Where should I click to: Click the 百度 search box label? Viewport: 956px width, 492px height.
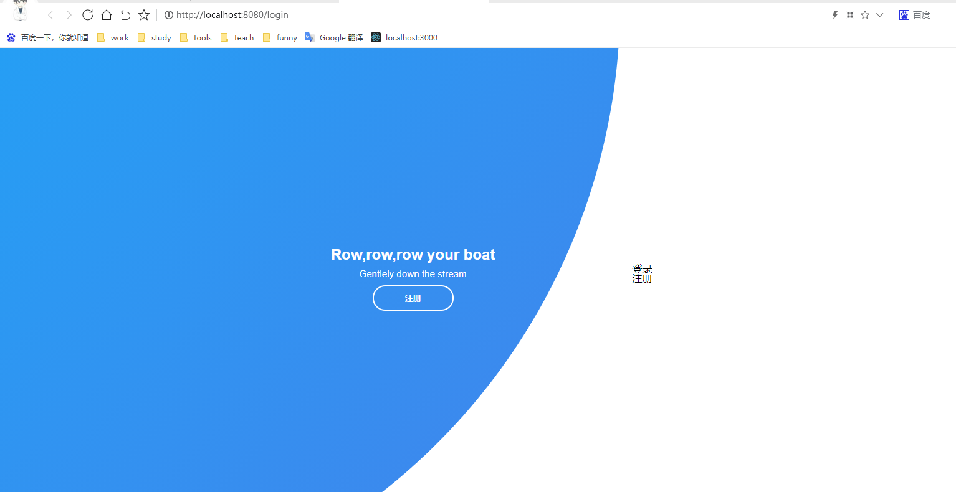[922, 15]
